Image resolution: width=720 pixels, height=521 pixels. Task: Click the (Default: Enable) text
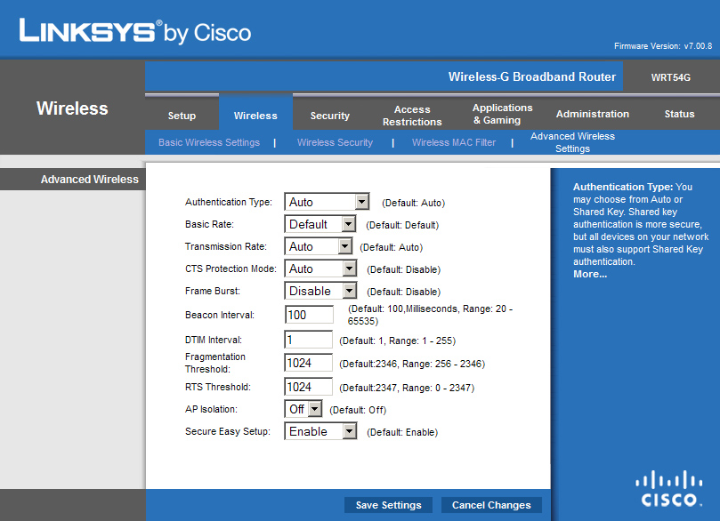pos(402,432)
